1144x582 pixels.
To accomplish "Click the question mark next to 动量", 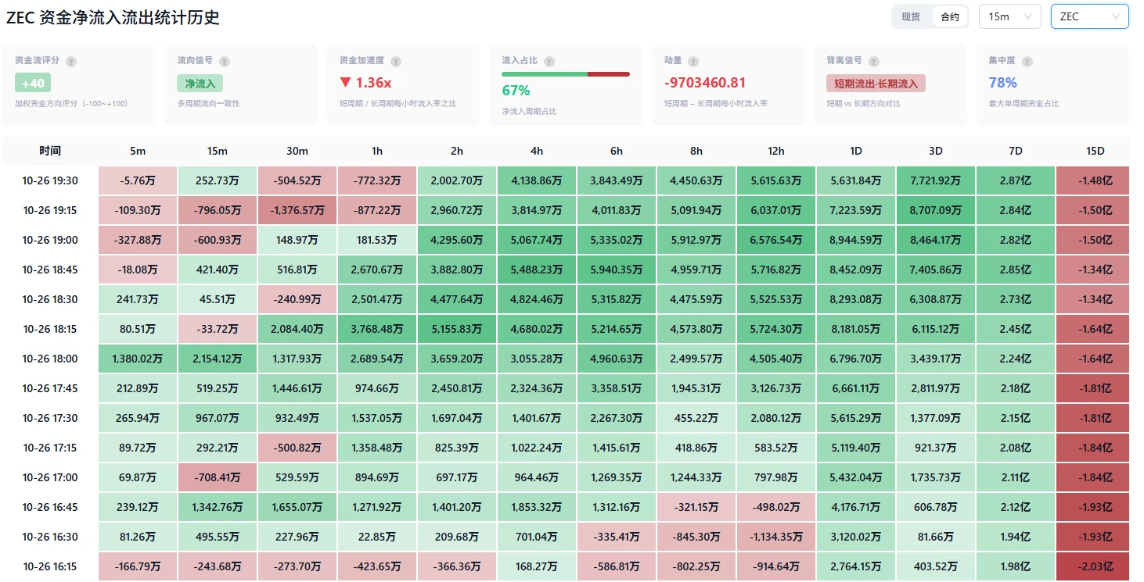I will tap(693, 61).
